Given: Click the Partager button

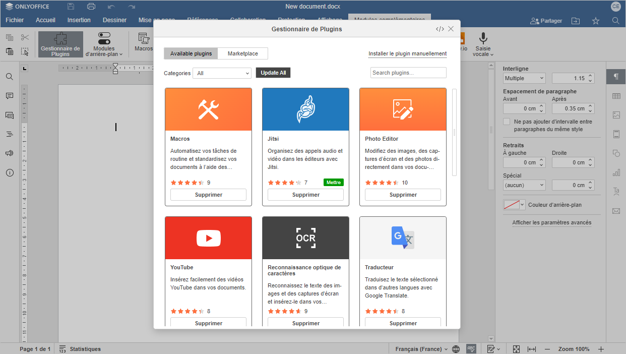Looking at the screenshot, I should (x=546, y=21).
